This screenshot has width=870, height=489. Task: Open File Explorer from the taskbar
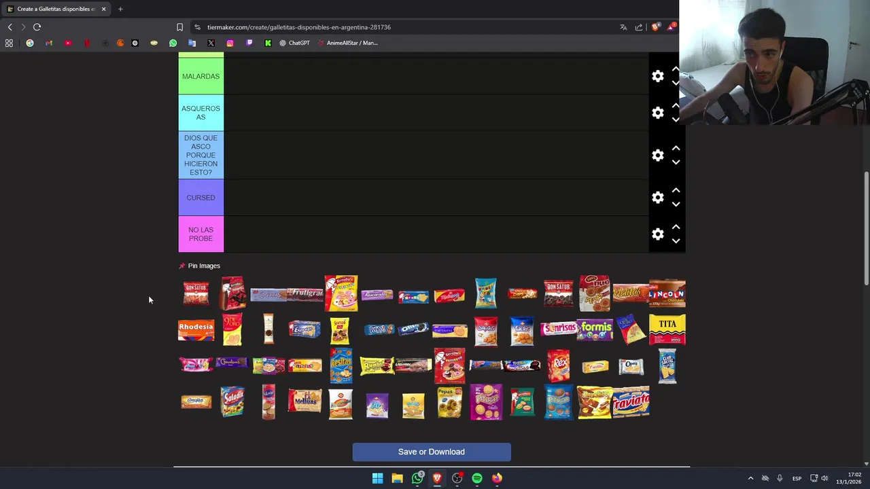click(x=397, y=478)
